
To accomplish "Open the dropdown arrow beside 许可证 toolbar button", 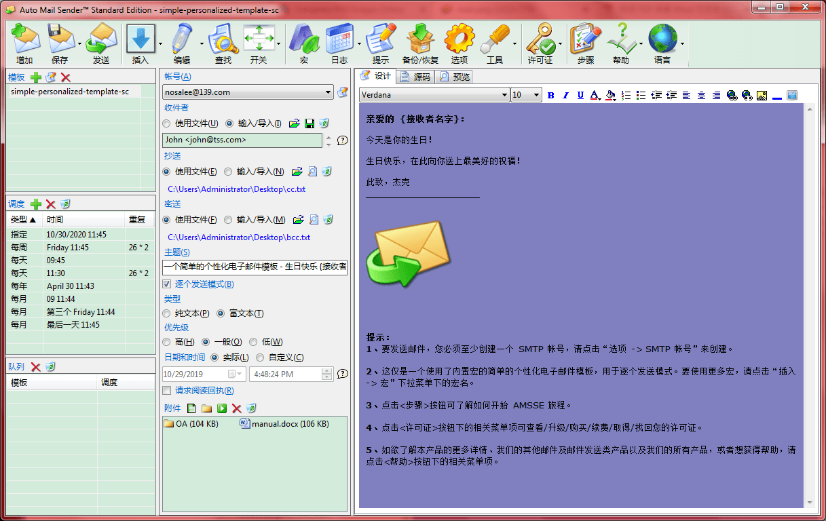I will click(560, 43).
